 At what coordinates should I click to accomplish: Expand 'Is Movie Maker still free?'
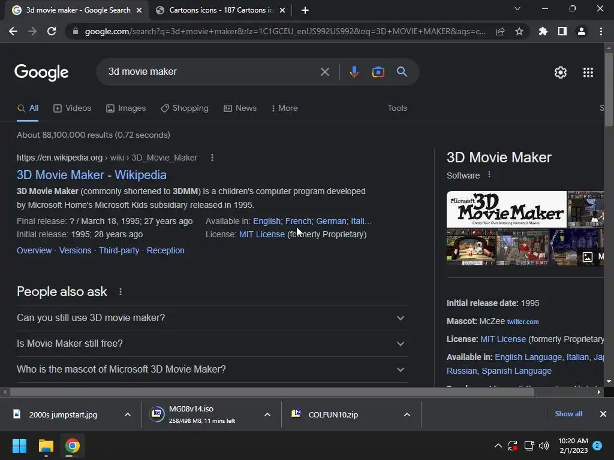point(212,344)
